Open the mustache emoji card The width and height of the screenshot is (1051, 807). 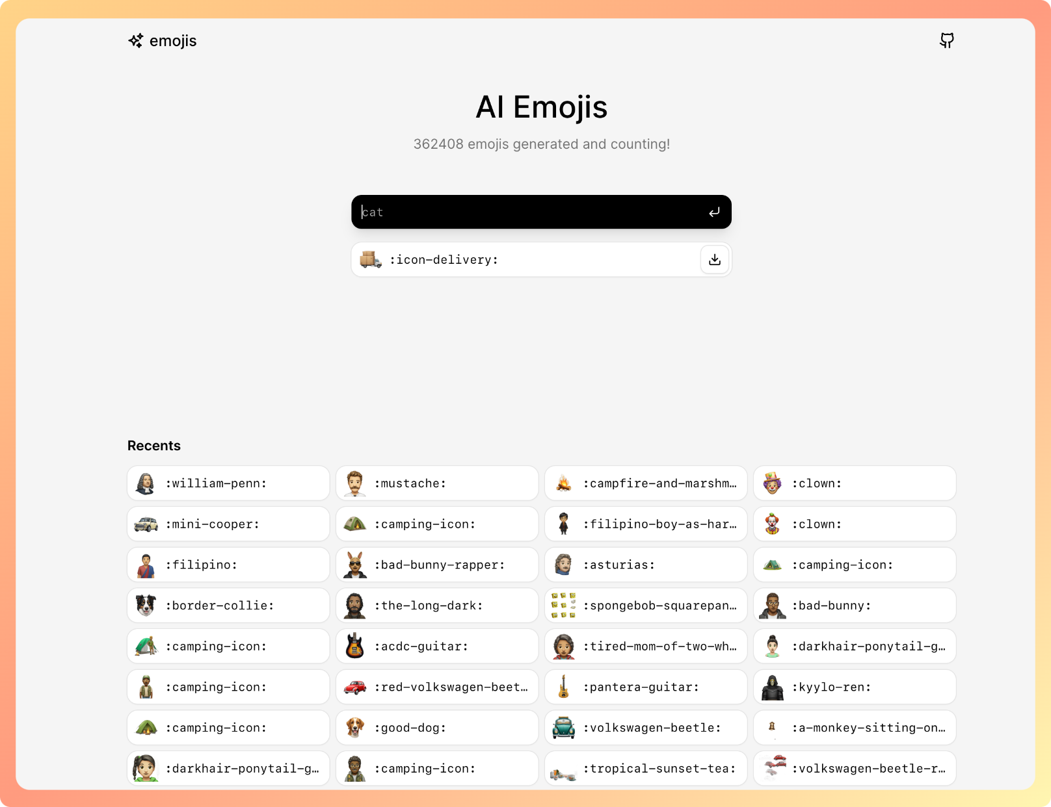coord(437,483)
